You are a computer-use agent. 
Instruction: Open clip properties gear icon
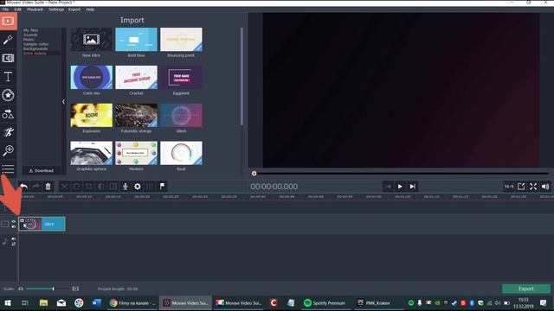pyautogui.click(x=138, y=187)
